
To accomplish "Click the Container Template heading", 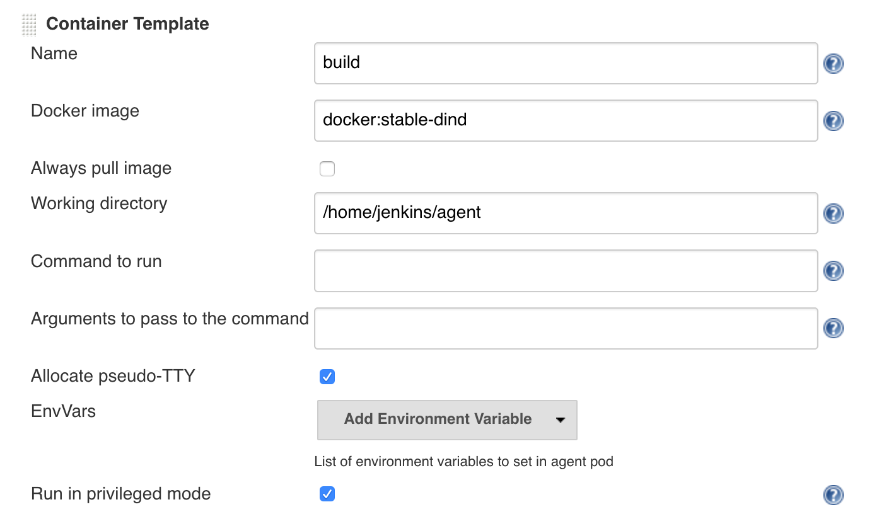I will pyautogui.click(x=127, y=24).
